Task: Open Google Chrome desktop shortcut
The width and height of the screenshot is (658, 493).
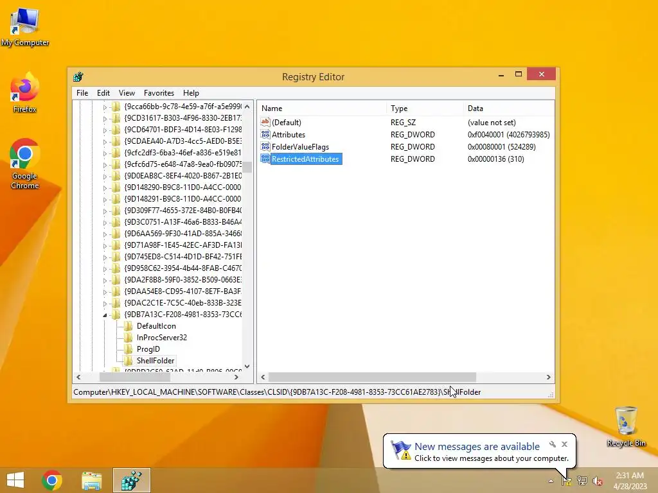Action: coord(25,164)
